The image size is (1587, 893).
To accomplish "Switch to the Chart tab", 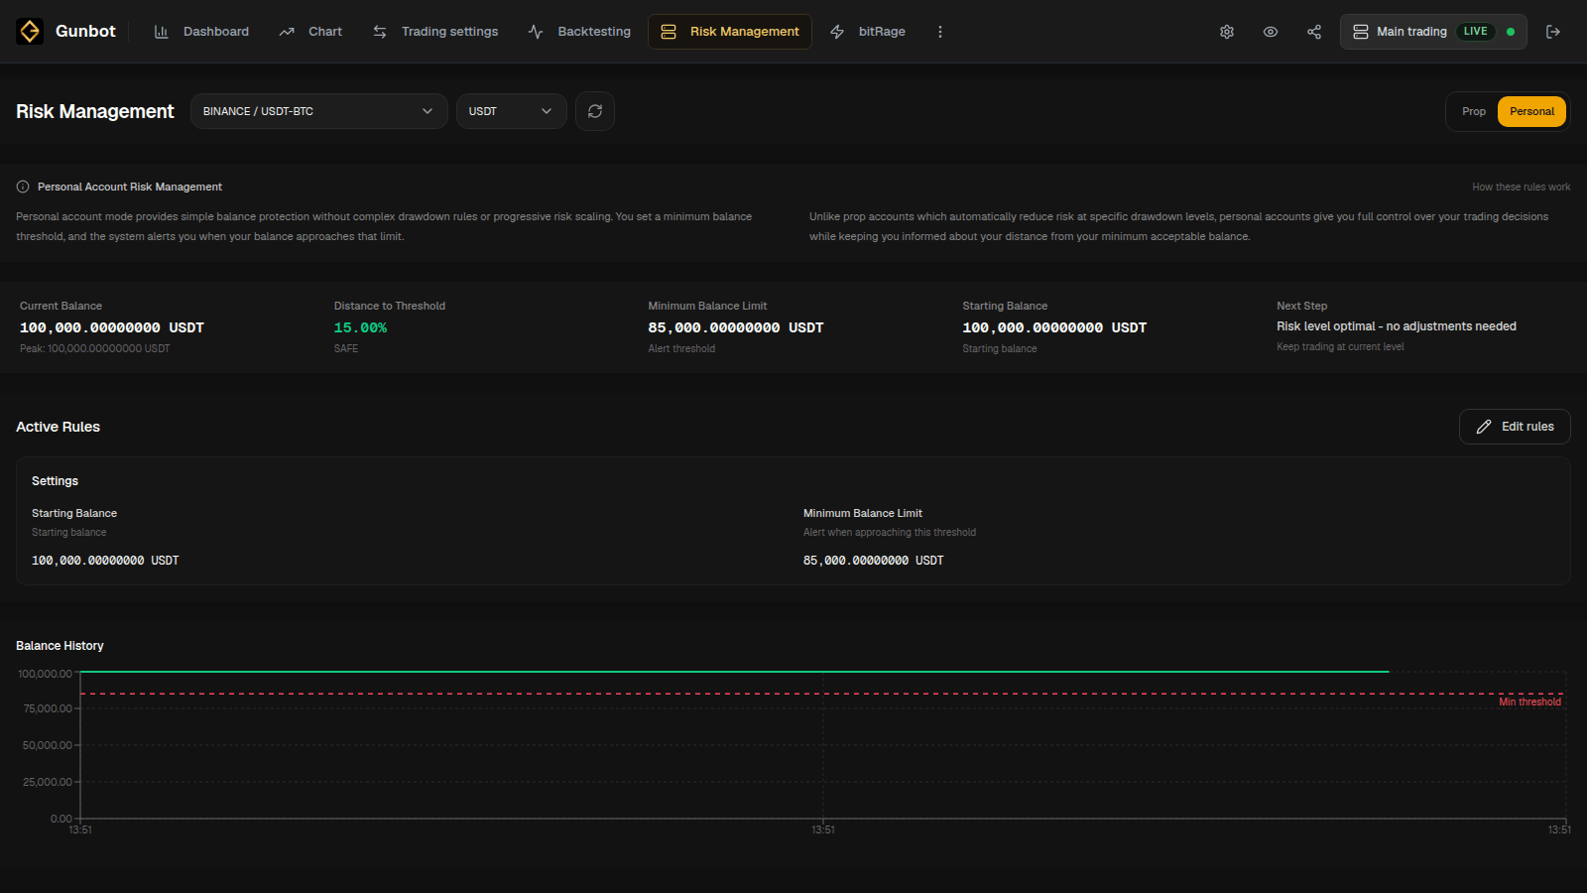I will tap(310, 32).
